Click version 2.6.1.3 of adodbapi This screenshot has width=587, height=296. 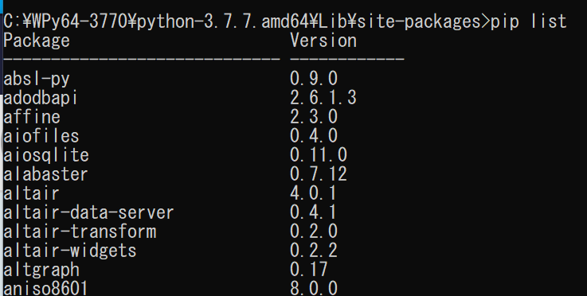[x=323, y=98]
